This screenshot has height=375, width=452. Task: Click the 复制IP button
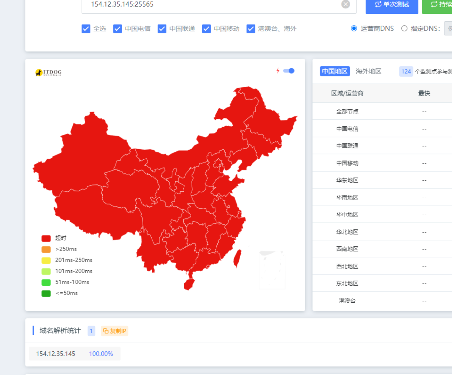(x=114, y=331)
